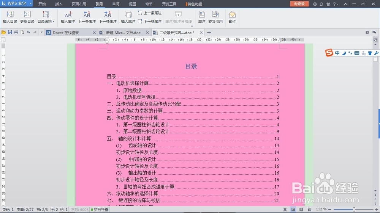380x213 pixels.
Task: Click TOC entry 六. 滚动轴承的选择计算
Action: point(193,193)
